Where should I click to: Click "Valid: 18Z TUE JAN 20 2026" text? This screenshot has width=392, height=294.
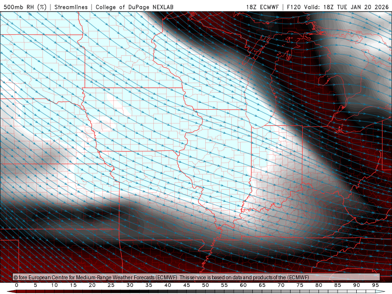[346, 7]
